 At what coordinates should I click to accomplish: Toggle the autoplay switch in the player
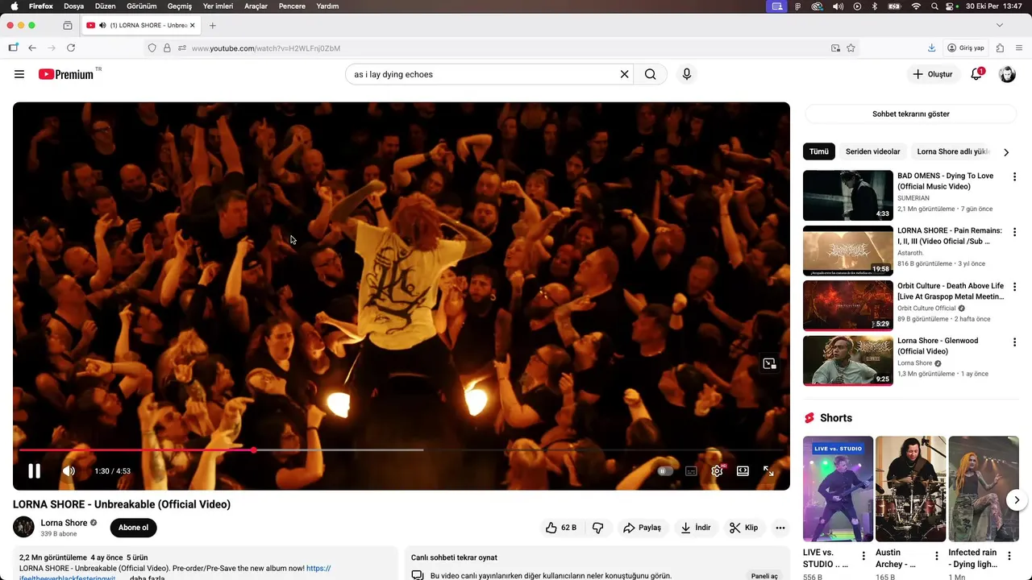665,471
